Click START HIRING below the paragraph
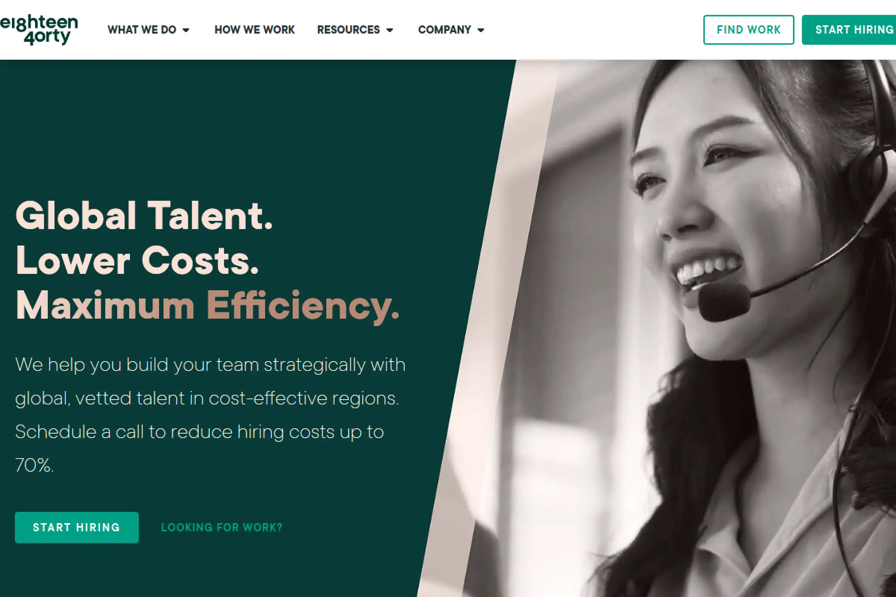 point(77,527)
